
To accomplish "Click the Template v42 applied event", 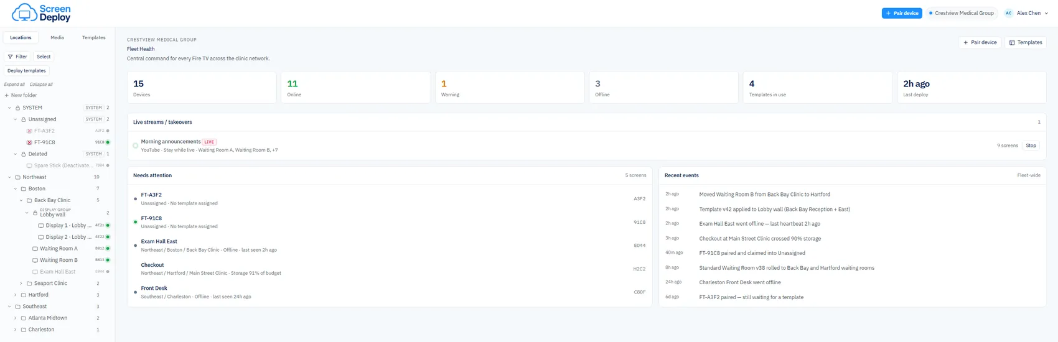I will pos(774,210).
